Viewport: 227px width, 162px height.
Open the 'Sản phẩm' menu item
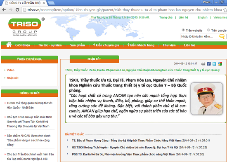[x=78, y=45]
